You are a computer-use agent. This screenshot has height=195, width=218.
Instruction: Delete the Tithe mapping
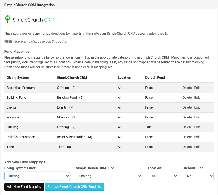tap(187, 147)
